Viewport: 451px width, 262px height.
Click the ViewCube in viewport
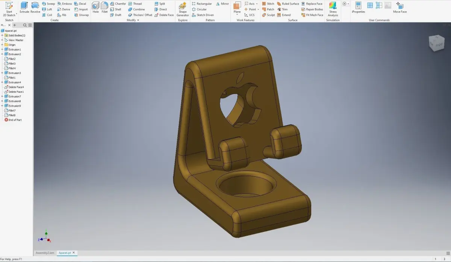pos(436,44)
